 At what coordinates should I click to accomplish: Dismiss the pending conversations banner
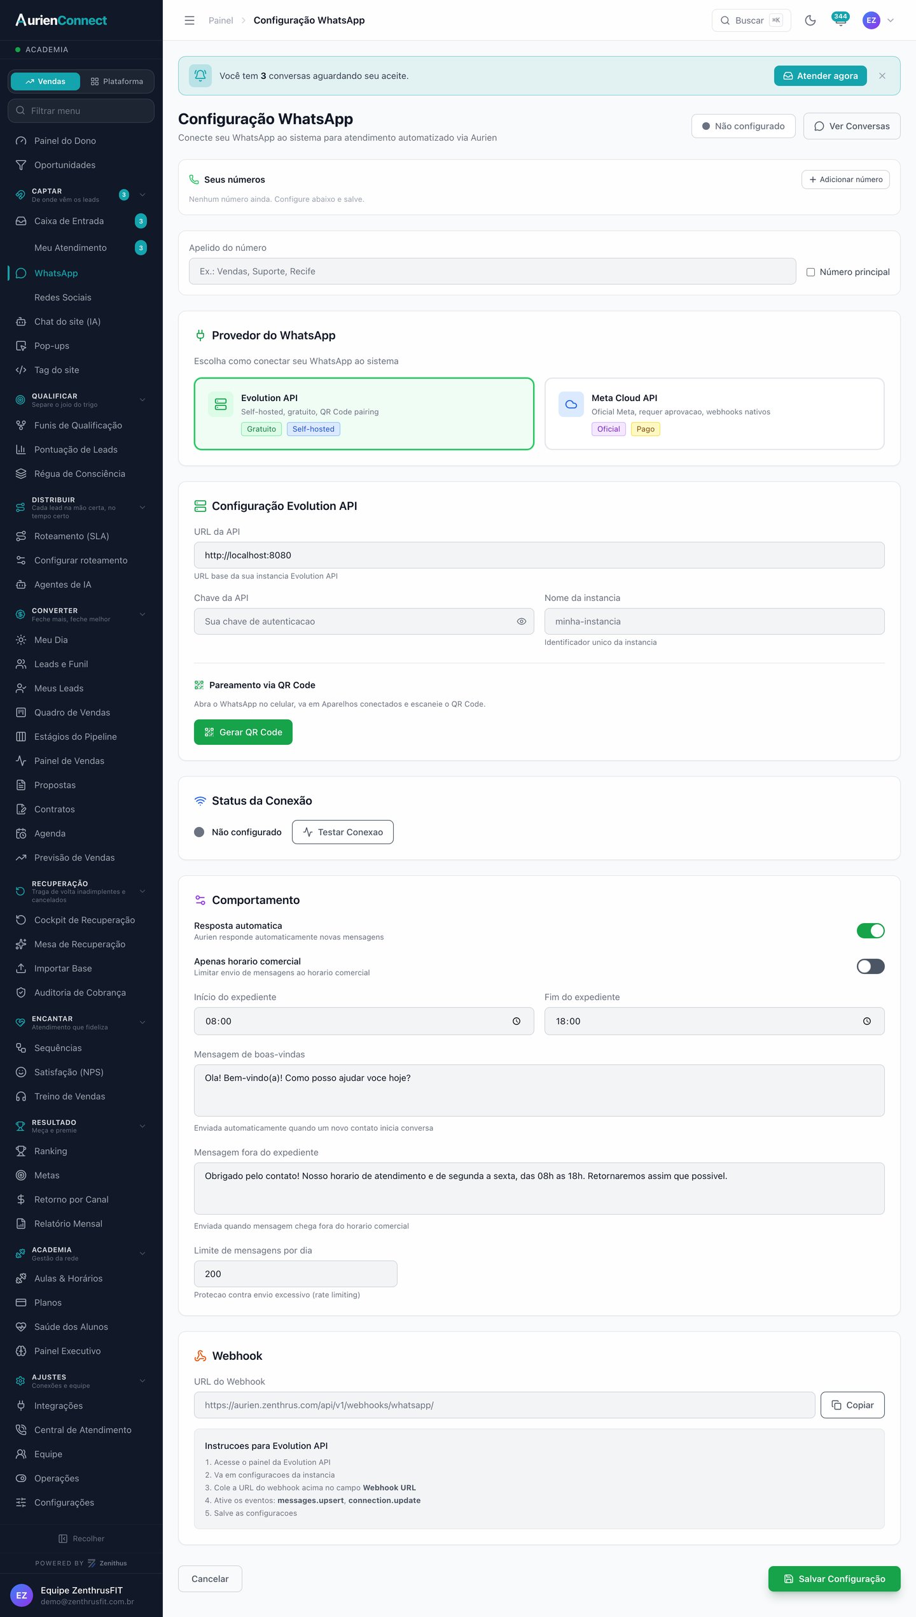pos(882,76)
